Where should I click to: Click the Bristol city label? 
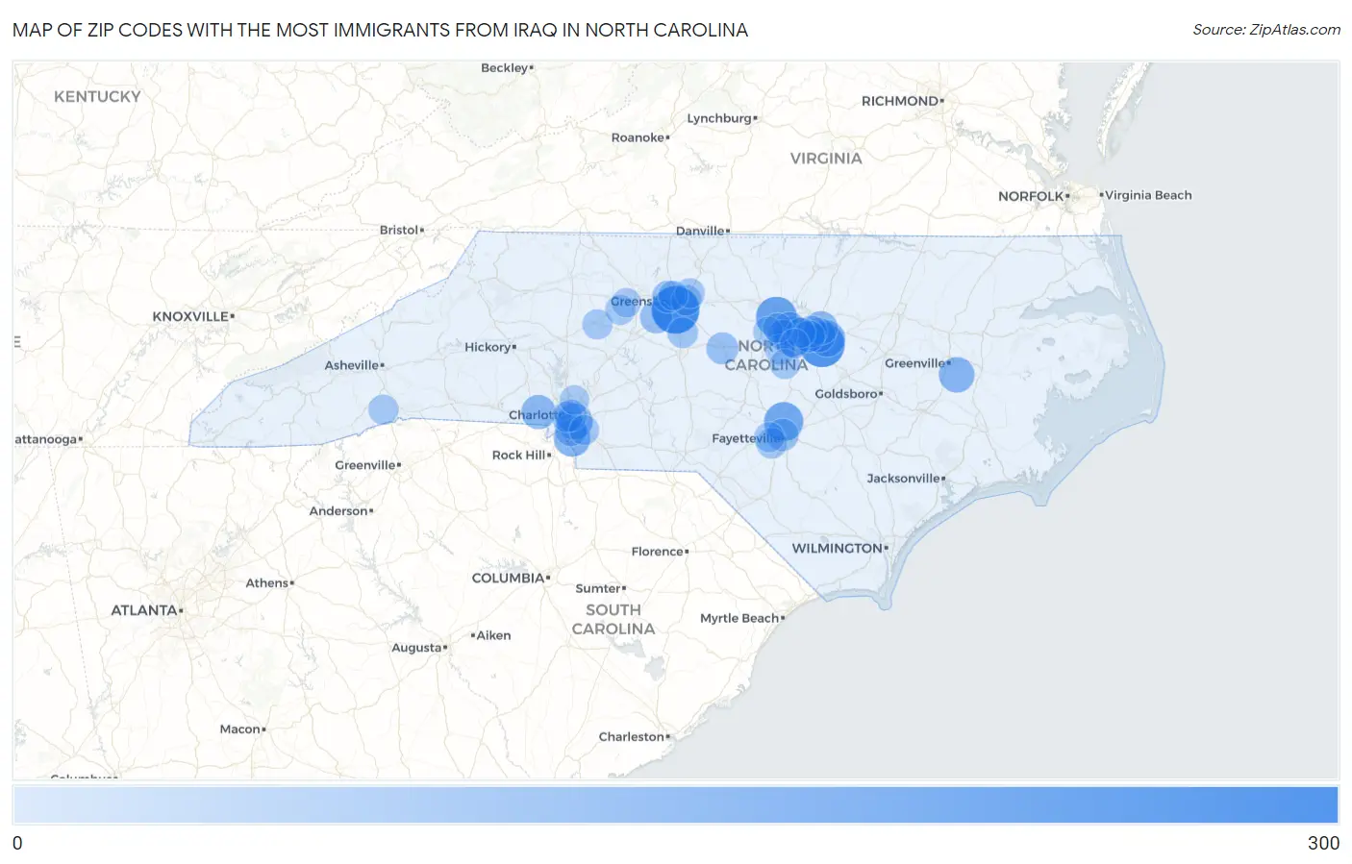[399, 230]
